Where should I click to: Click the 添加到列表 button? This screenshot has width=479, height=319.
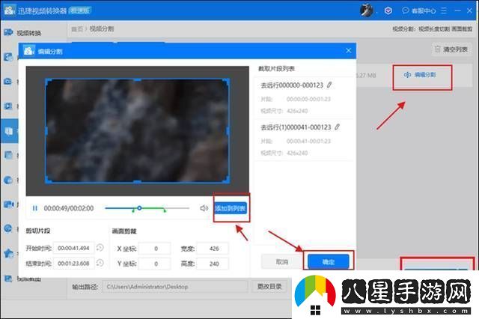[x=231, y=208]
